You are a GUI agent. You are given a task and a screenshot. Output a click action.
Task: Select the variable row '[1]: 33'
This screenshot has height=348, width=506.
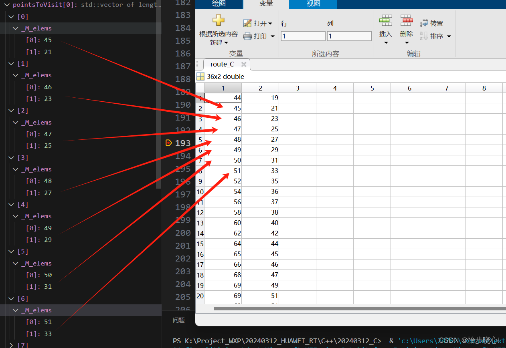(80, 334)
